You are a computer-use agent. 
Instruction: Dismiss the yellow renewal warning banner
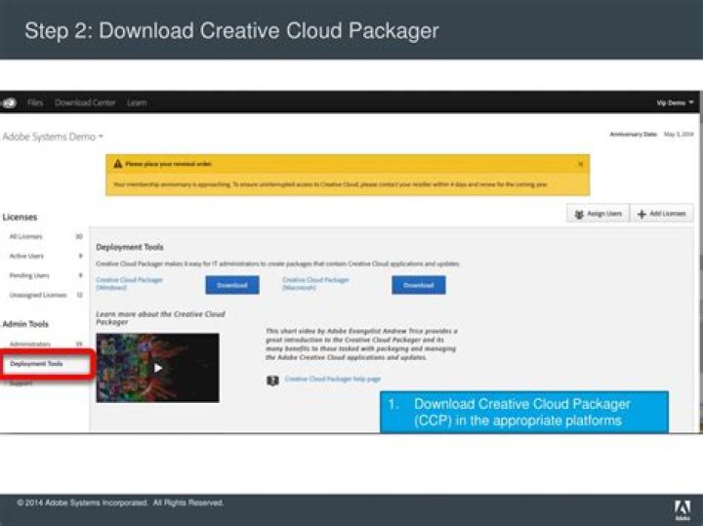(x=581, y=164)
